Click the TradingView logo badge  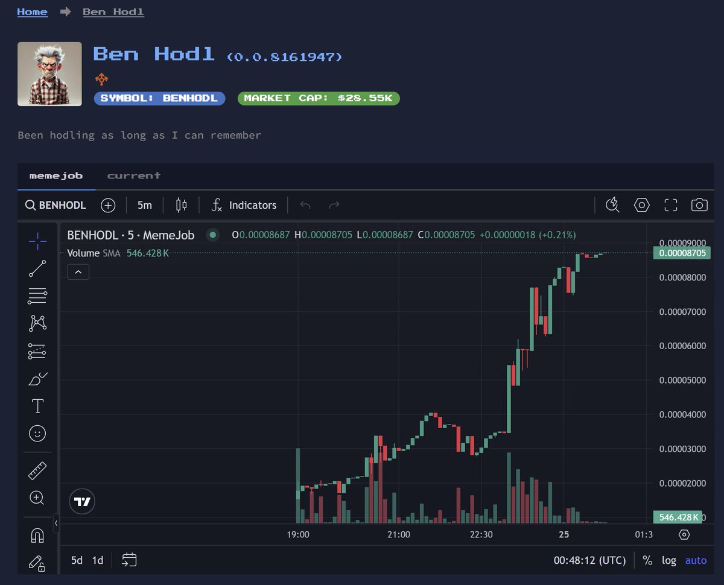click(x=82, y=501)
